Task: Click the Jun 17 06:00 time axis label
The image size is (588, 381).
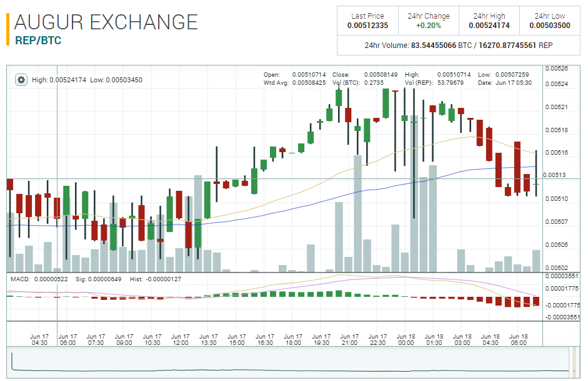Action: (67, 339)
